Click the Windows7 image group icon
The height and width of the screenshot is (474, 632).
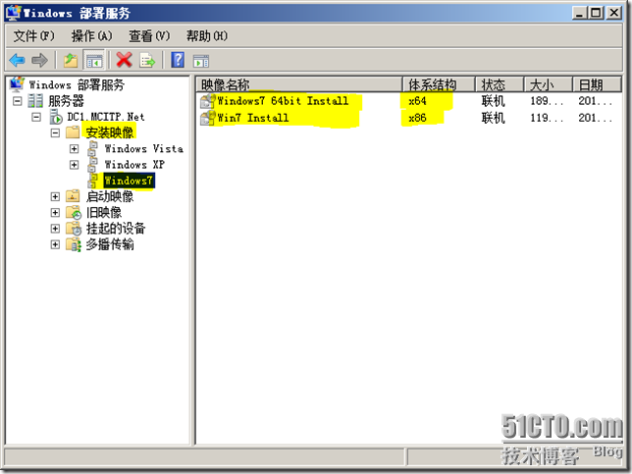pos(92,181)
